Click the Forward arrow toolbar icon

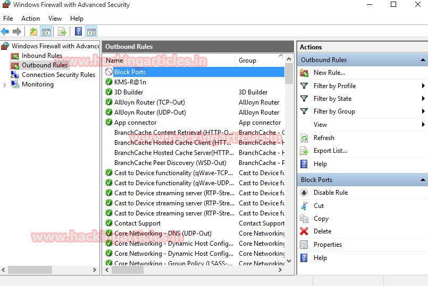(x=17, y=32)
